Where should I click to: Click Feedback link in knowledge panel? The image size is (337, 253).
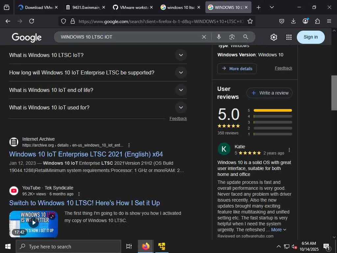[283, 68]
